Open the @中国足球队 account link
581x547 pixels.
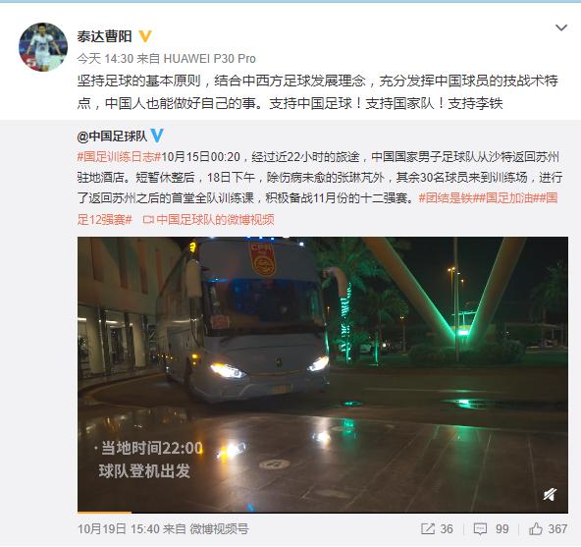(112, 137)
